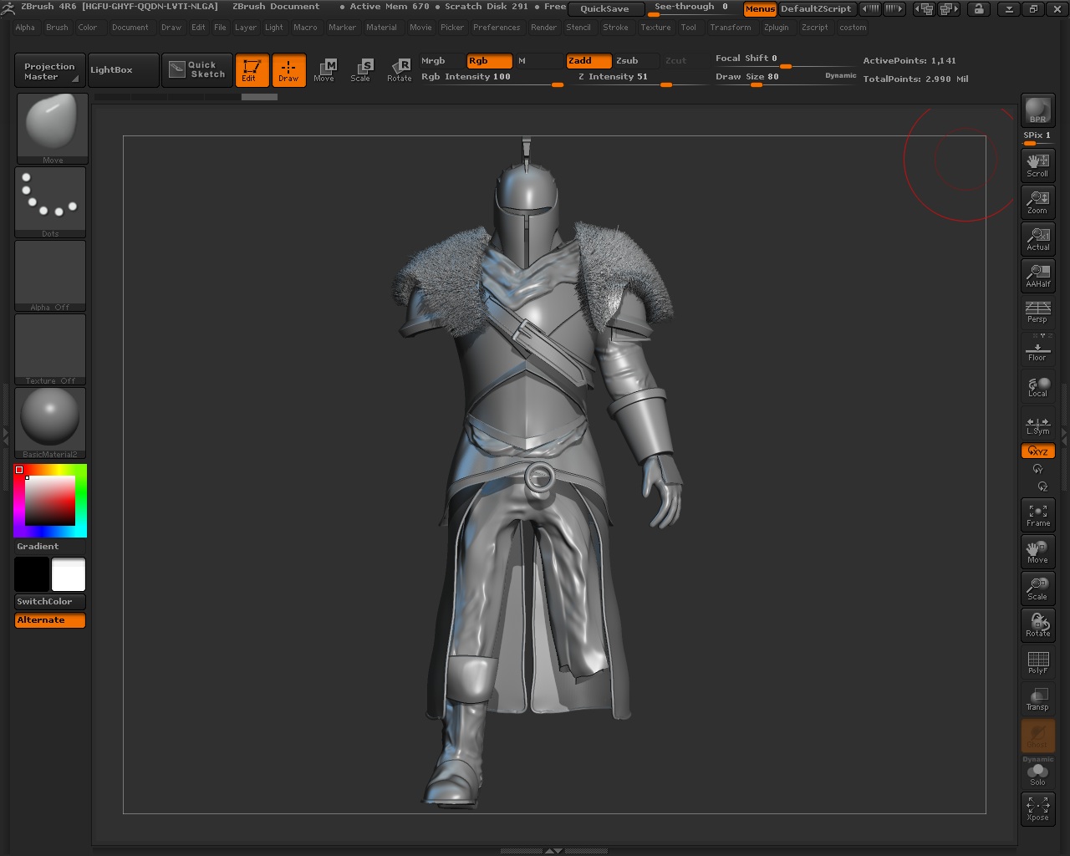Use the Scale view icon in right shelf
Viewport: 1070px width, 856px height.
click(x=1037, y=588)
